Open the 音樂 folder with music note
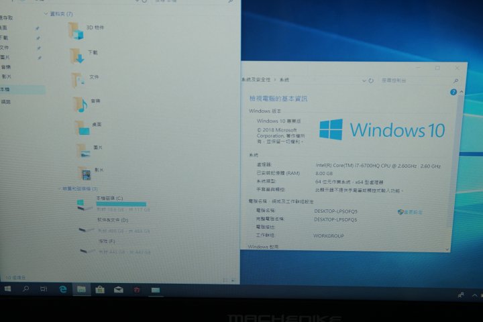Viewport: 483px width, 322px height. pos(80,104)
